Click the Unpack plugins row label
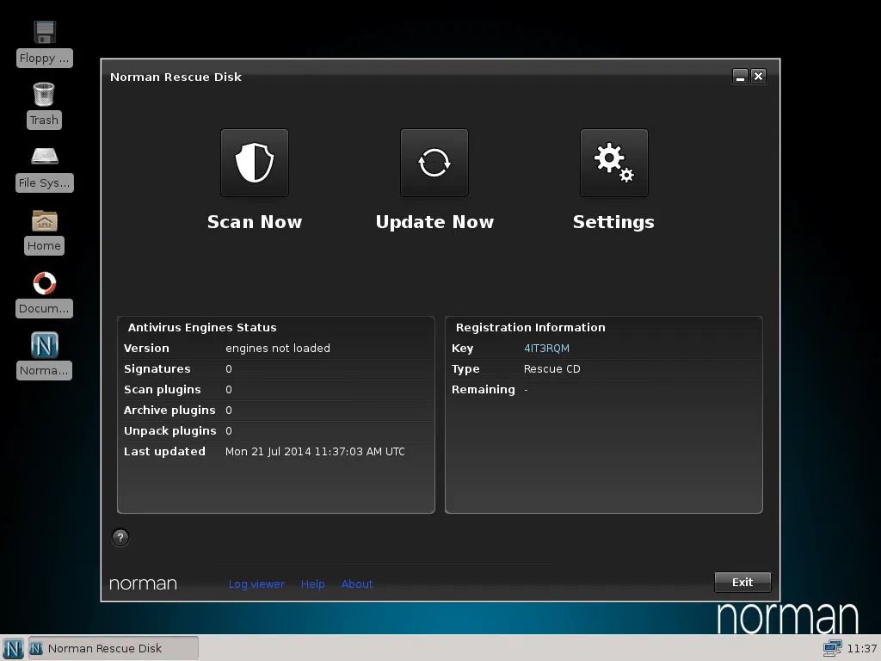The width and height of the screenshot is (881, 661). [170, 431]
